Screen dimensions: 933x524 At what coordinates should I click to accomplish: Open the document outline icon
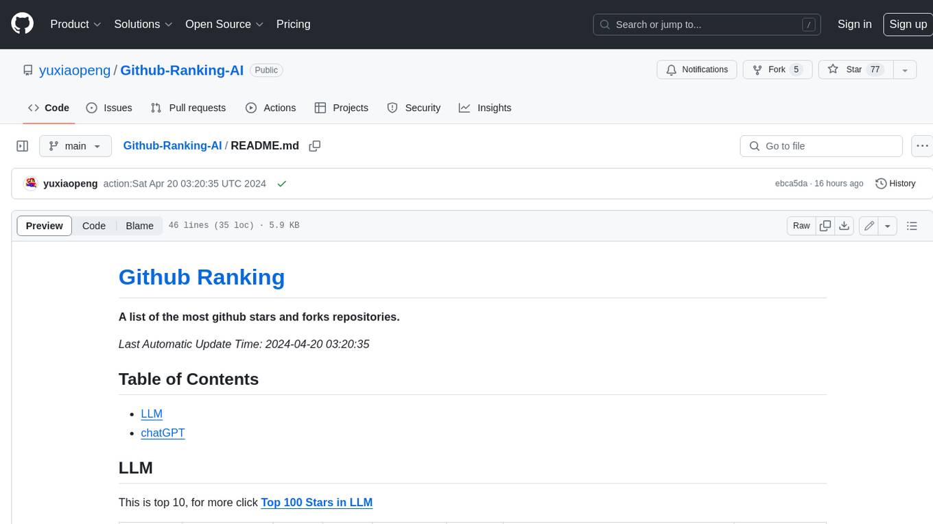[x=912, y=226]
